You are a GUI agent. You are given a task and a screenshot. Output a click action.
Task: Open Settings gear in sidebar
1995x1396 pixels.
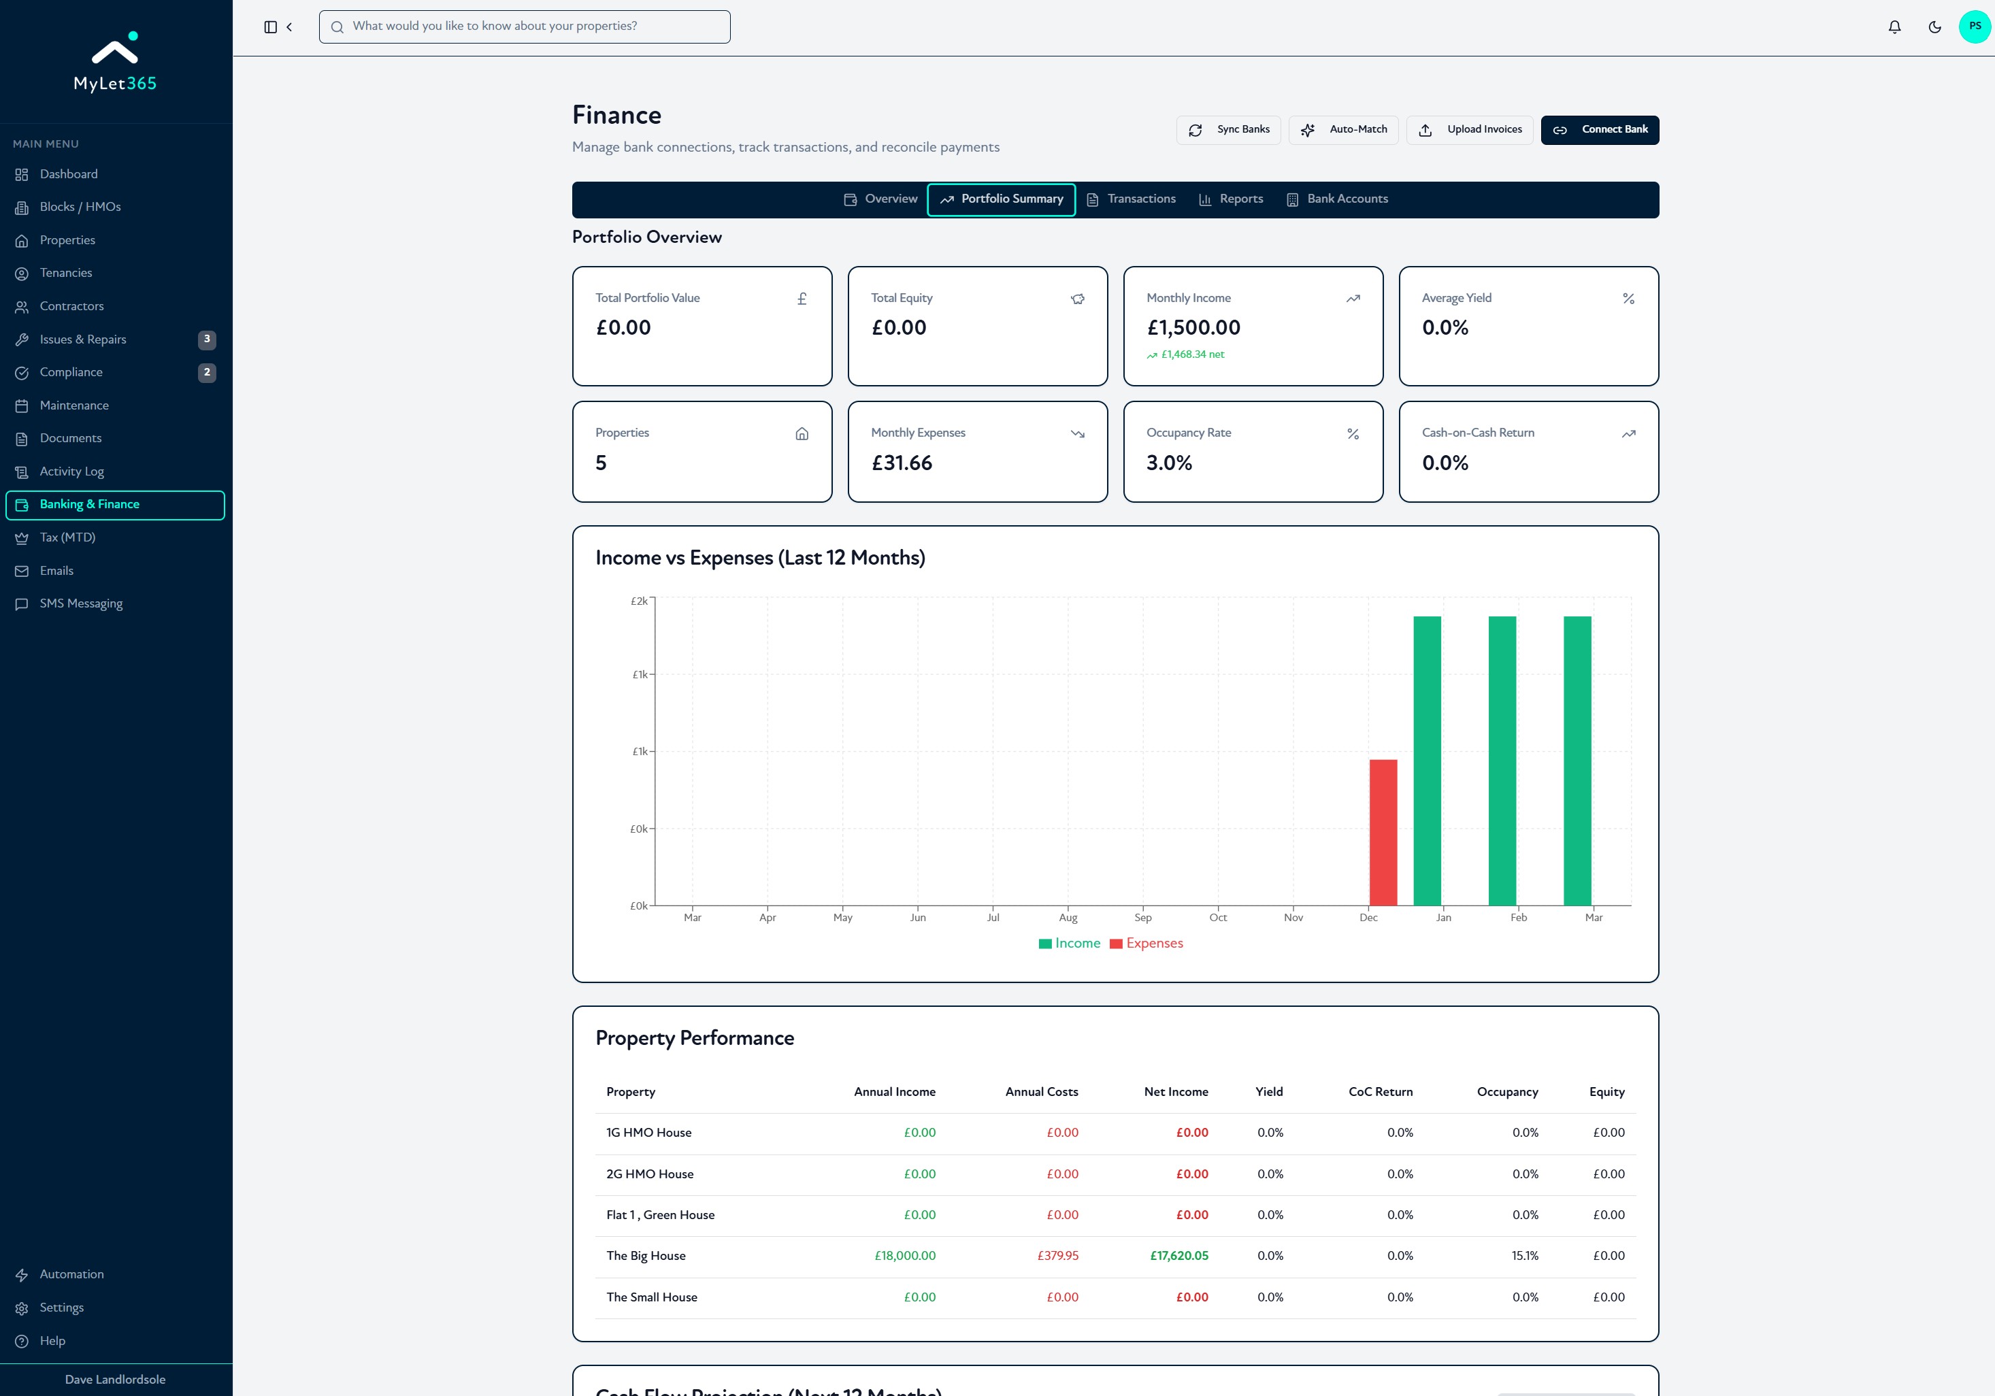22,1308
